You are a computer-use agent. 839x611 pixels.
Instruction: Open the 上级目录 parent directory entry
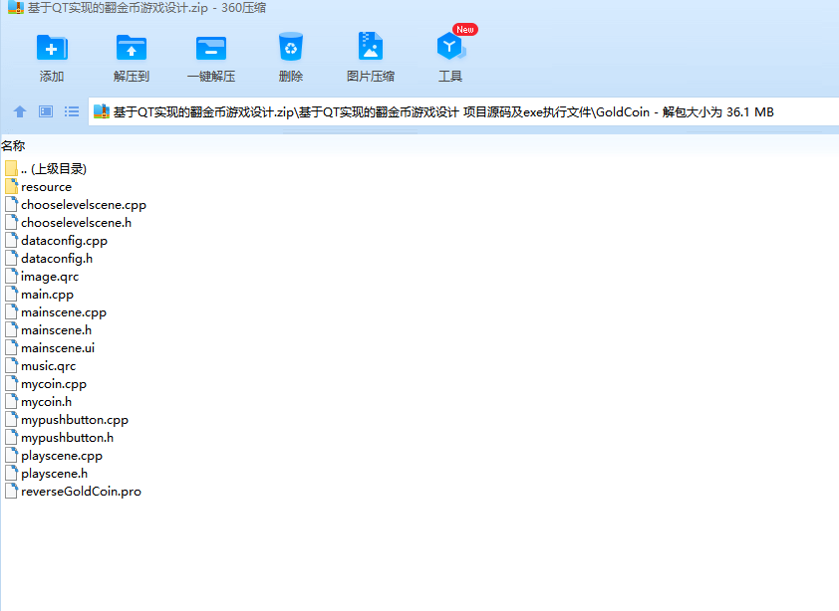coord(52,168)
